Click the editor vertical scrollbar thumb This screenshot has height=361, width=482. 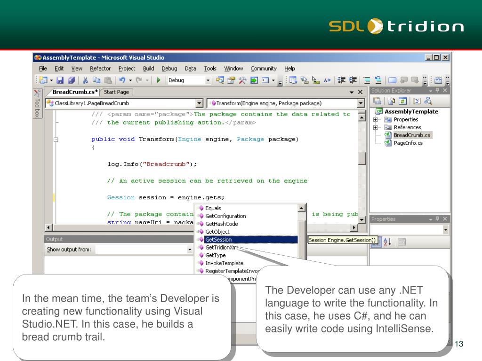[x=362, y=159]
